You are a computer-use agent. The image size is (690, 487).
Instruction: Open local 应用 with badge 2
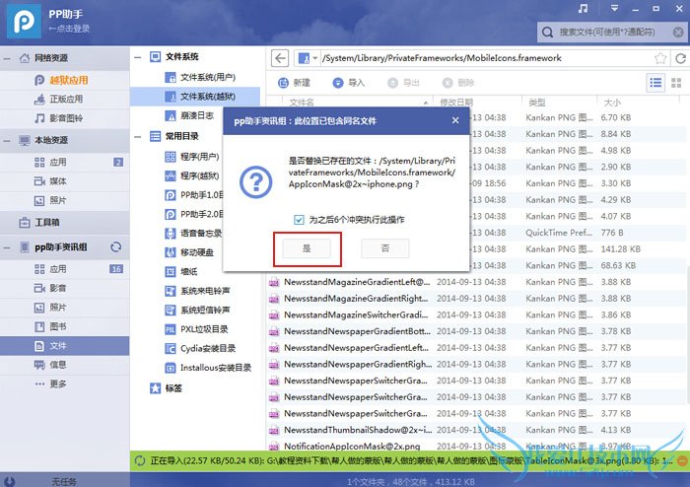[65, 162]
